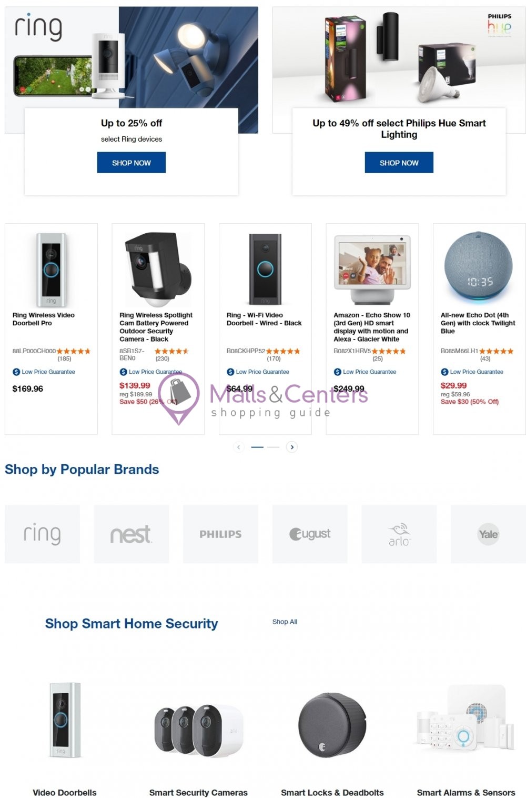The width and height of the screenshot is (526, 798).
Task: Click Shop Now for Ring devices
Action: click(131, 163)
